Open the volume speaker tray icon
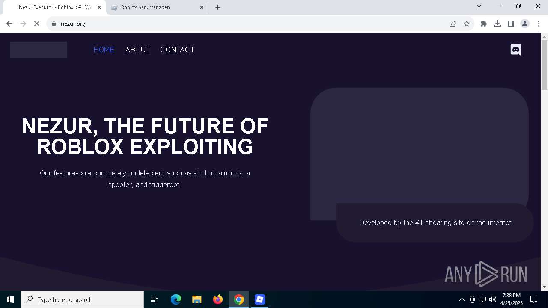The image size is (548, 308). (493, 299)
